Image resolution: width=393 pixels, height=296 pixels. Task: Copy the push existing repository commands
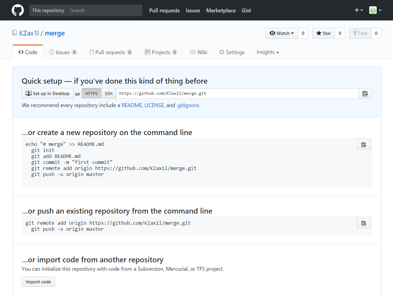click(363, 223)
